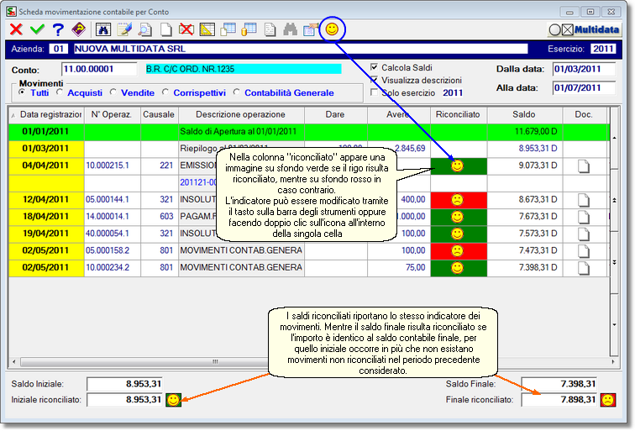Click the Azienda code field 01

(x=59, y=49)
